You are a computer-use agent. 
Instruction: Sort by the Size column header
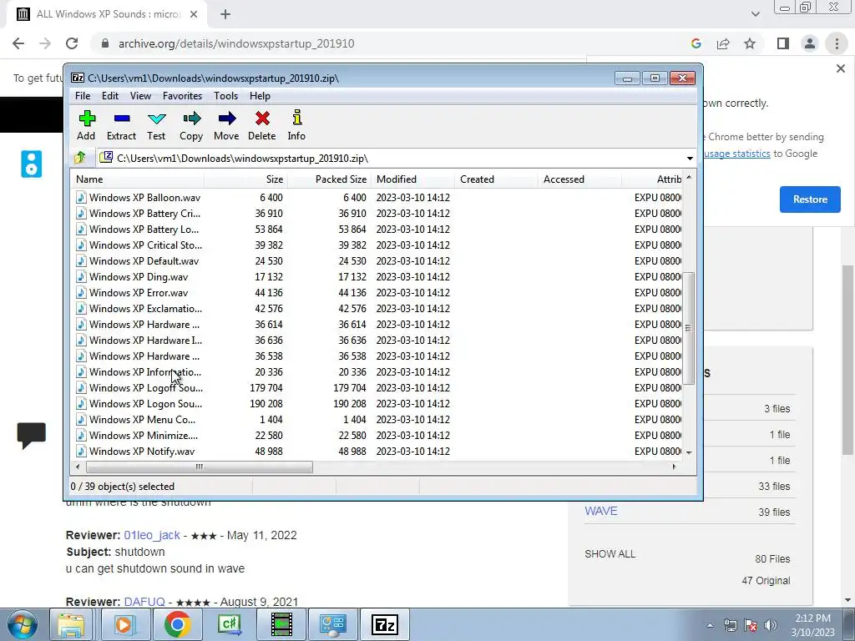246,179
